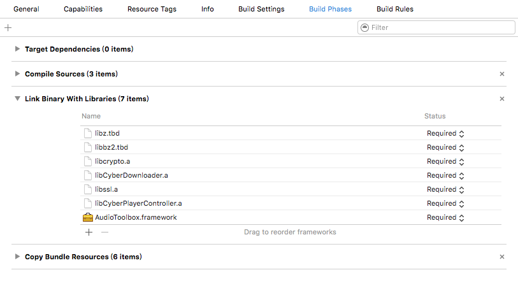The width and height of the screenshot is (518, 286).
Task: Remove a library with the minus button
Action: (104, 232)
